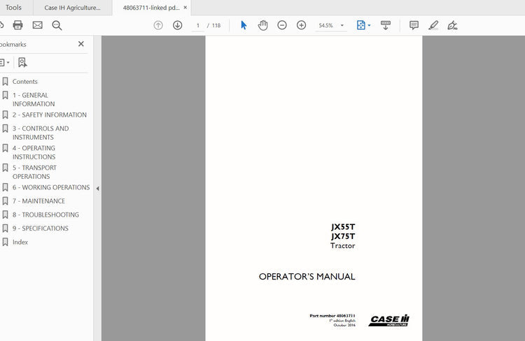Click the fit page view icon

coord(361,25)
